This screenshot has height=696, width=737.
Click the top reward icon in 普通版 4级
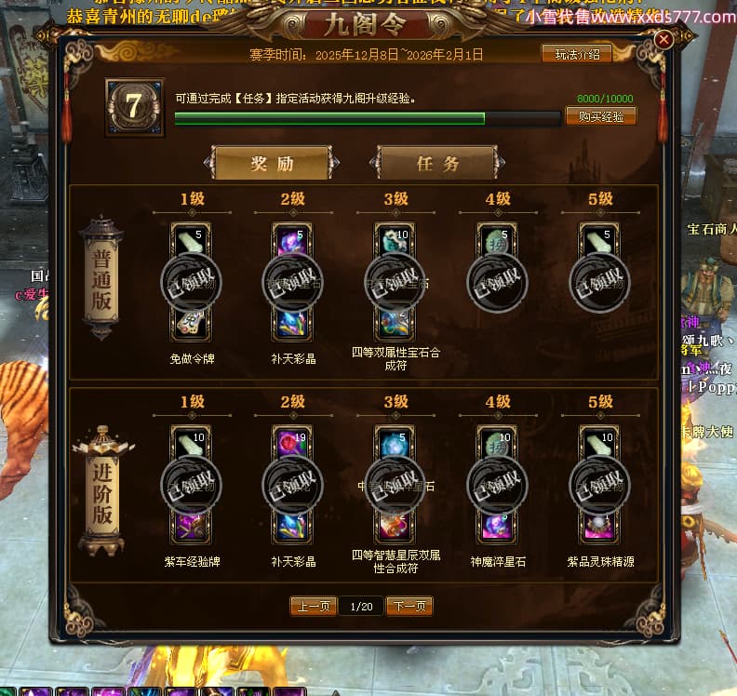[497, 240]
